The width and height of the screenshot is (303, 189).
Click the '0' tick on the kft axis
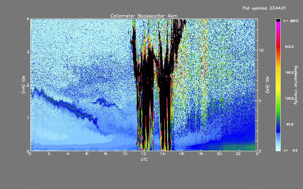pos(260,151)
